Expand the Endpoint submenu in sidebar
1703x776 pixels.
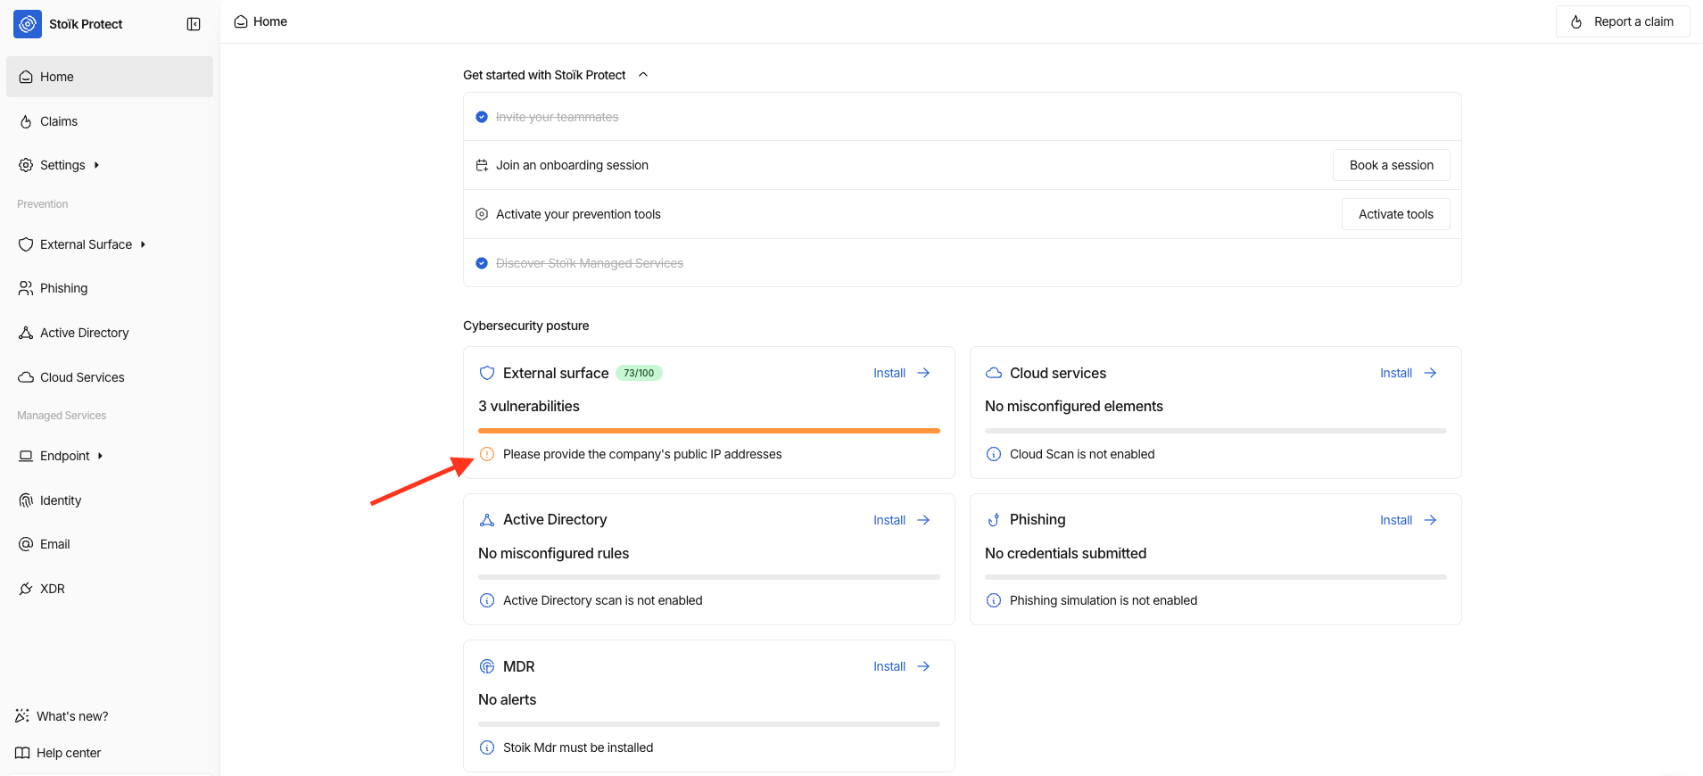tap(100, 456)
